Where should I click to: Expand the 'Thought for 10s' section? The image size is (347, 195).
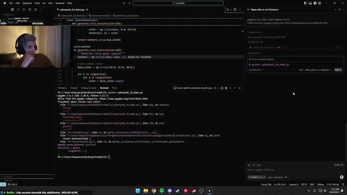pos(255,42)
